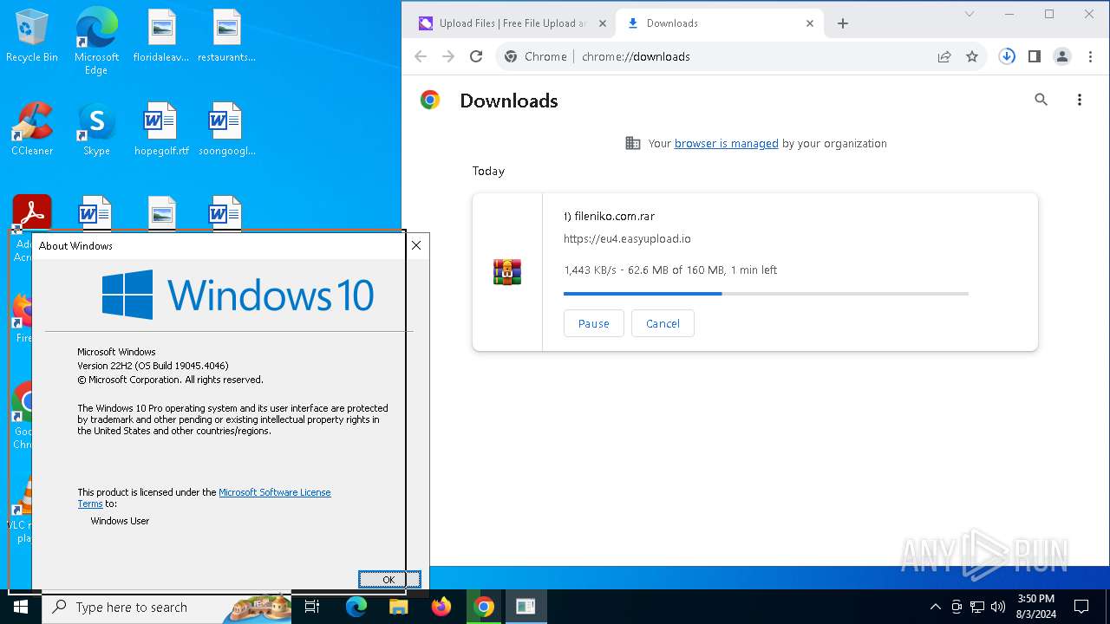Open the Chrome side panel icon
This screenshot has height=624, width=1110.
tap(1035, 56)
